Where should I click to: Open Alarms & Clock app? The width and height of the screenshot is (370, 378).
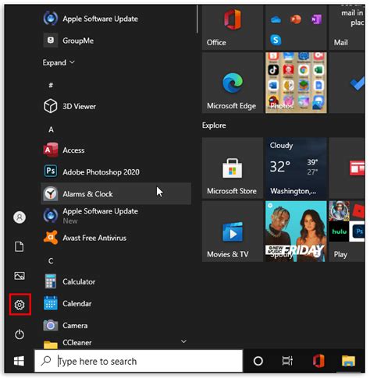[x=116, y=194]
